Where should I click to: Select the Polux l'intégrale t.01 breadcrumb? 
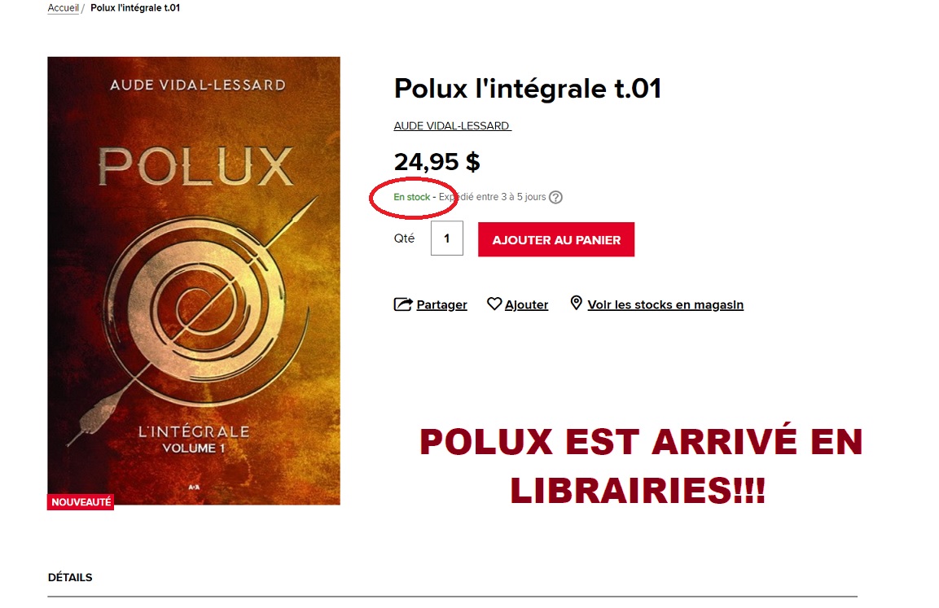135,8
